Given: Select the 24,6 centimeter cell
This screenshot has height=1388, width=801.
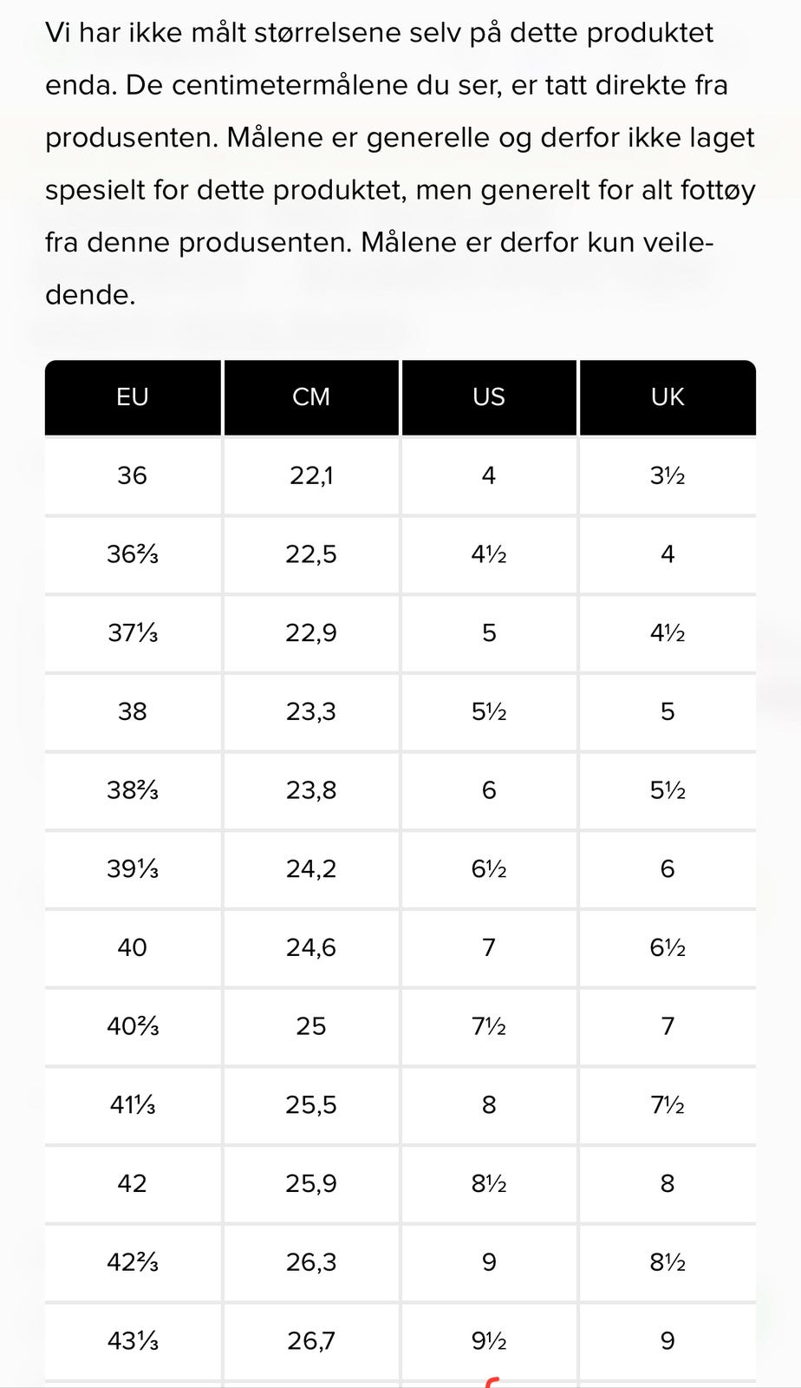Looking at the screenshot, I should click(x=311, y=947).
